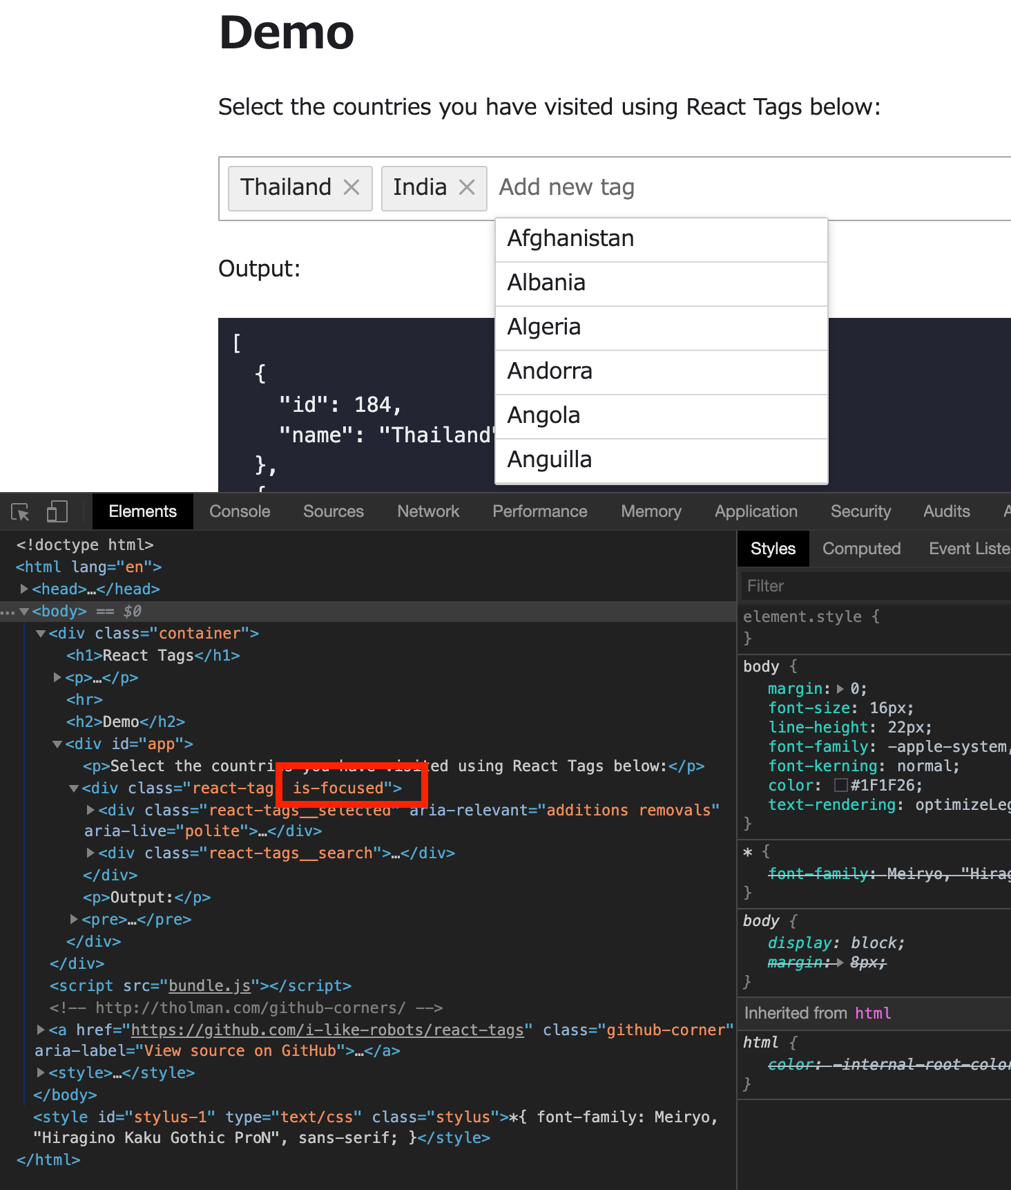Choose Angola from the suggestions

[662, 416]
